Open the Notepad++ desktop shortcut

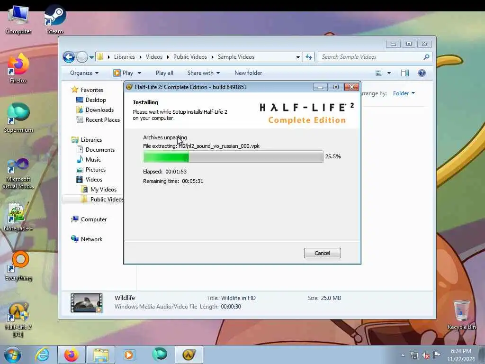coord(18,217)
